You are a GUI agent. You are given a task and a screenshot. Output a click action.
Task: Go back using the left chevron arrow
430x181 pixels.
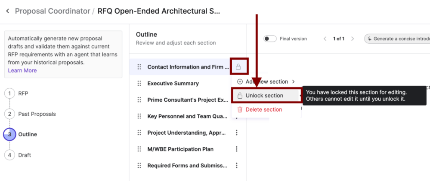[x=8, y=11]
